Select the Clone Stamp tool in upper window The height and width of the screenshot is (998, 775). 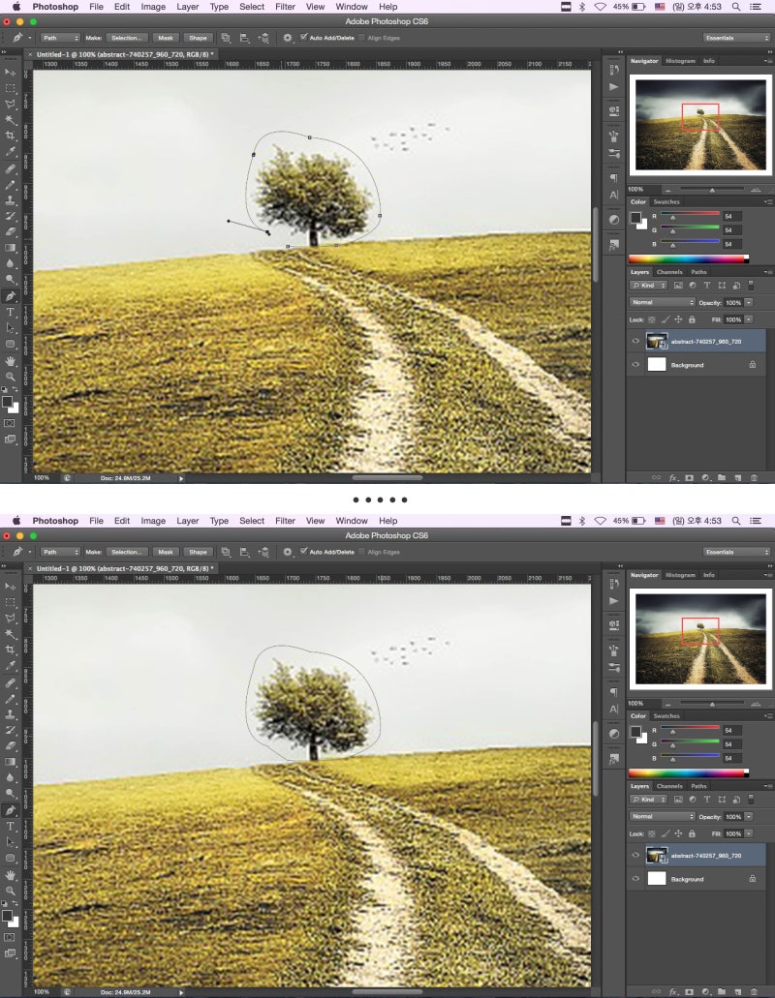click(x=11, y=200)
